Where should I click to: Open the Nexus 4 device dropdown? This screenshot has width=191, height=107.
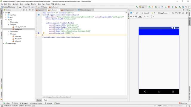click(146, 13)
